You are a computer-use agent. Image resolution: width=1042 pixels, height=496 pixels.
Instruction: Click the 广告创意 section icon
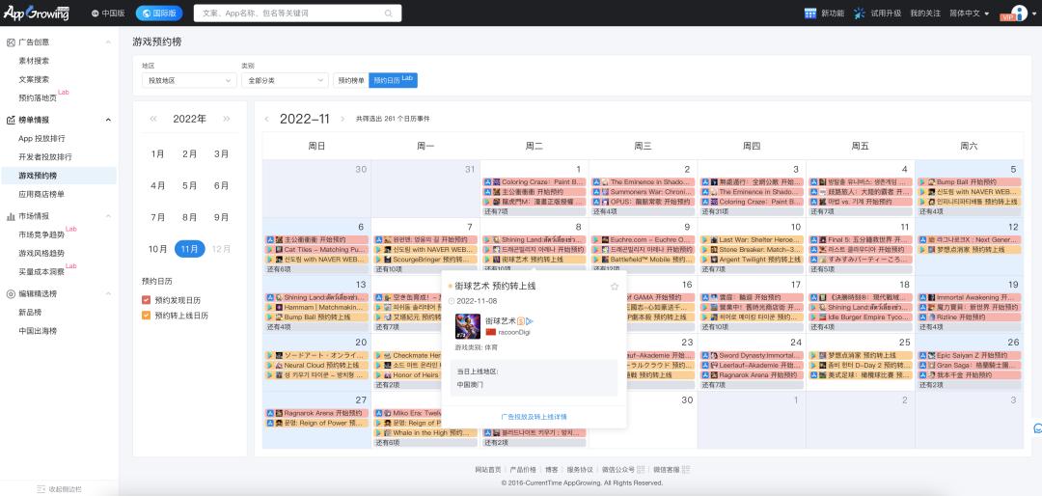tap(11, 41)
